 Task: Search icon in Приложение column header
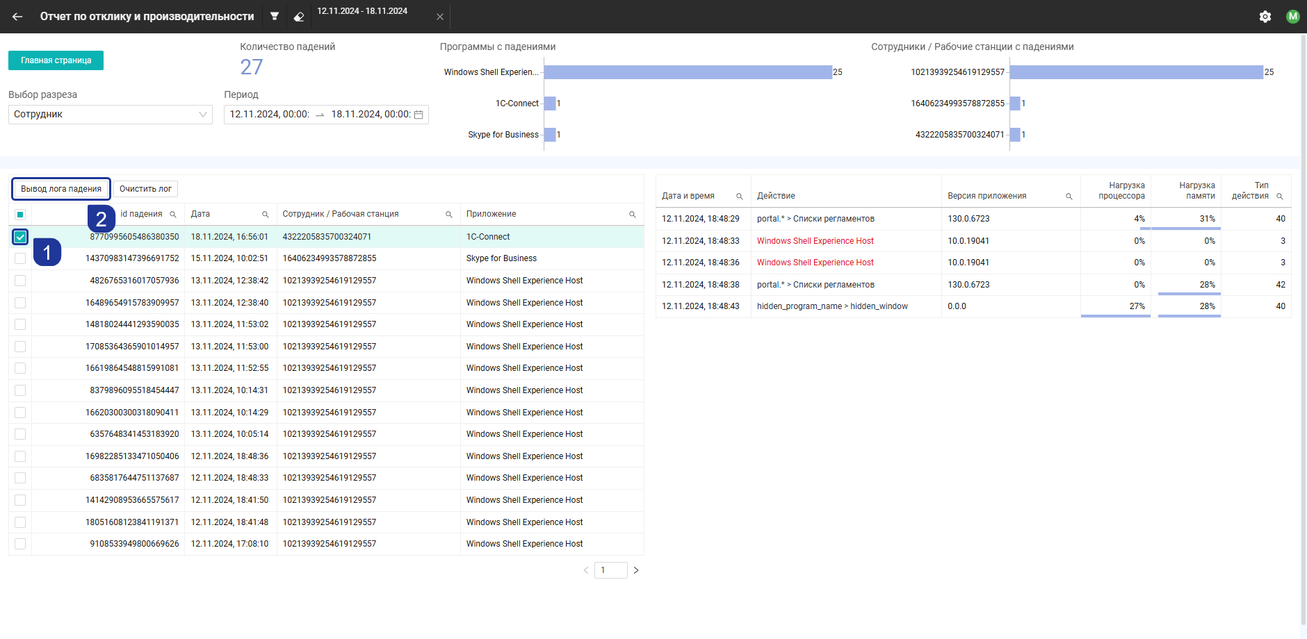point(633,215)
